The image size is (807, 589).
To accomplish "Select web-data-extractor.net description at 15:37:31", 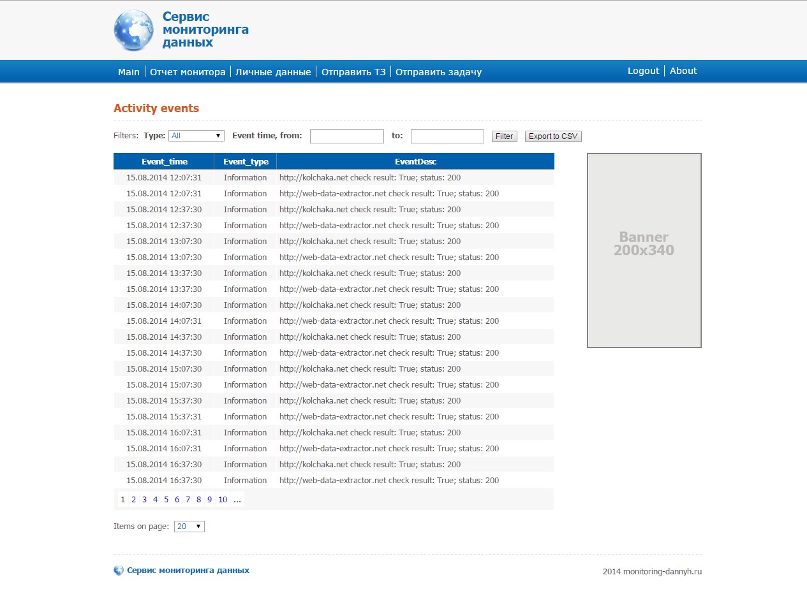I will [x=389, y=417].
